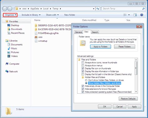The image size is (148, 118).
Task: Click the refresh icon beside address bar
Action: pos(98,9)
